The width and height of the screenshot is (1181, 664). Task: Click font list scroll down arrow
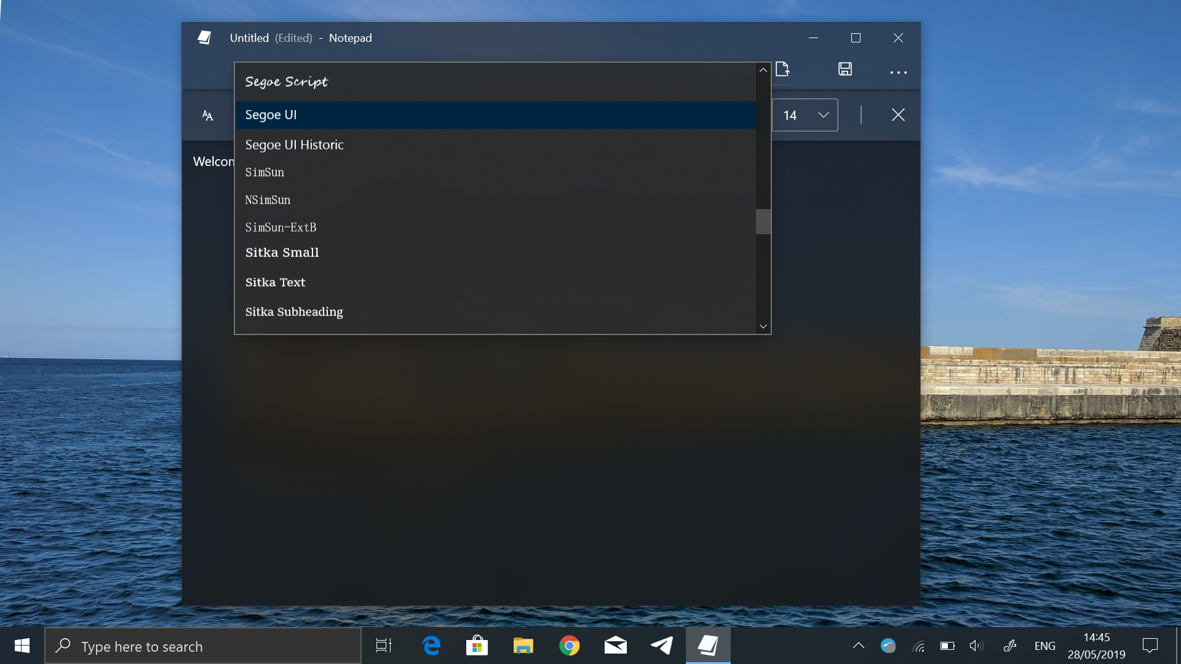click(763, 326)
